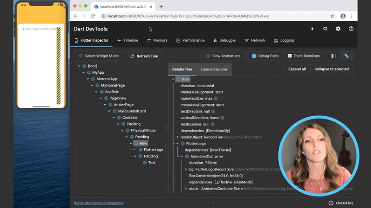Open DevTools settings gear
This screenshot has width=371, height=208.
tap(338, 29)
